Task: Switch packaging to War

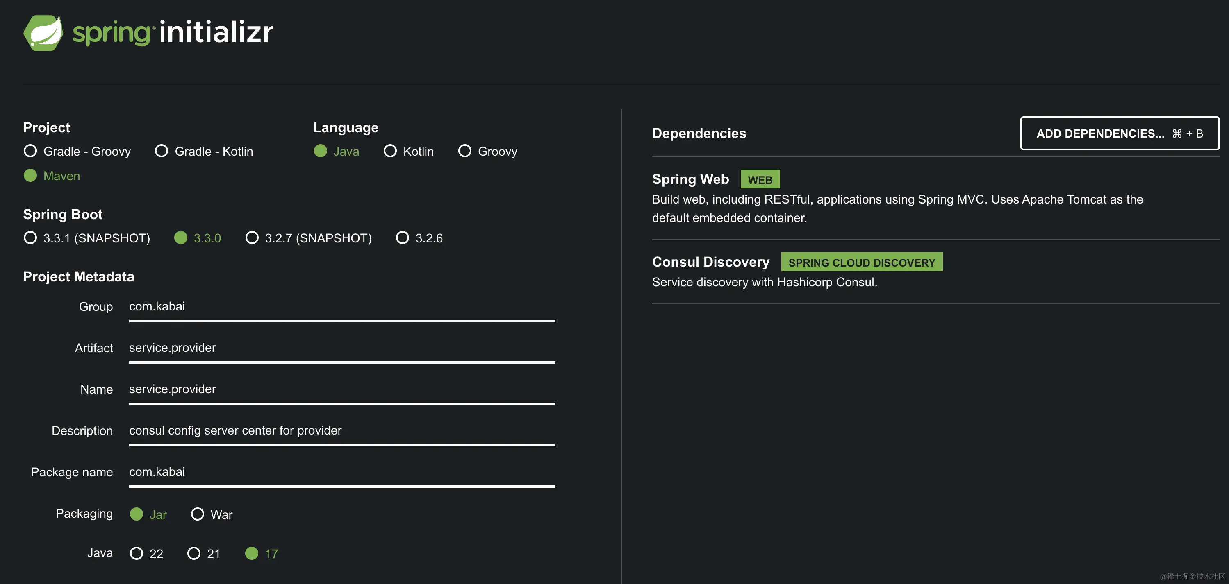Action: pyautogui.click(x=198, y=514)
